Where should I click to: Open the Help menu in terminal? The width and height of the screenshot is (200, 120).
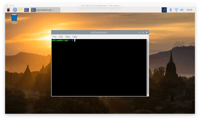(75, 37)
